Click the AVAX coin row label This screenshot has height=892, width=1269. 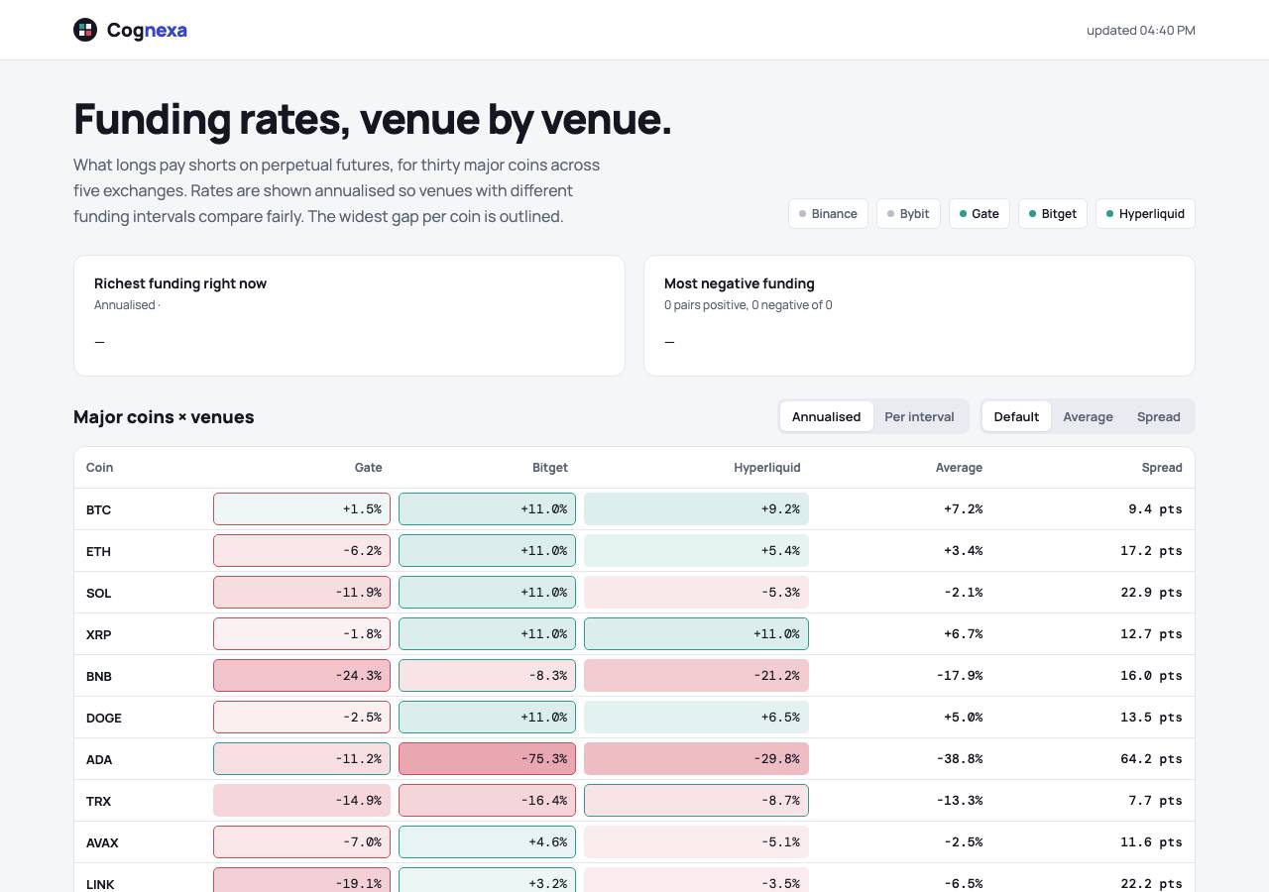(x=102, y=842)
